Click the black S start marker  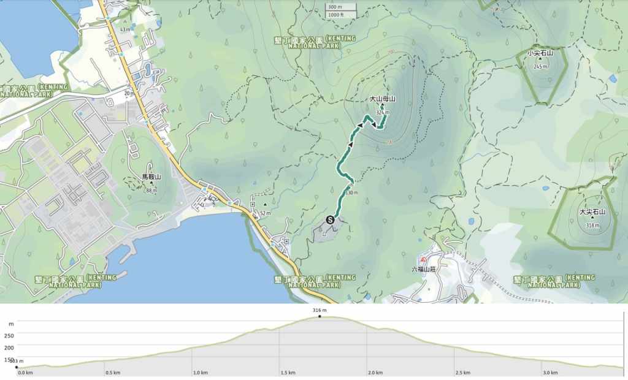tap(331, 219)
